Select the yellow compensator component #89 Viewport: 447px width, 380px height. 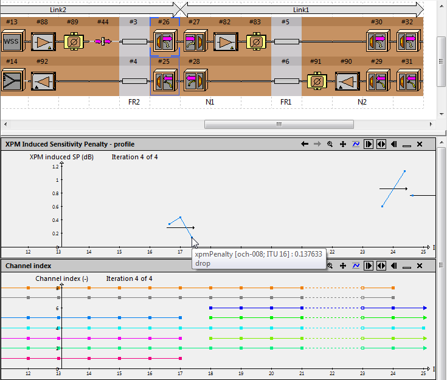[x=74, y=42]
